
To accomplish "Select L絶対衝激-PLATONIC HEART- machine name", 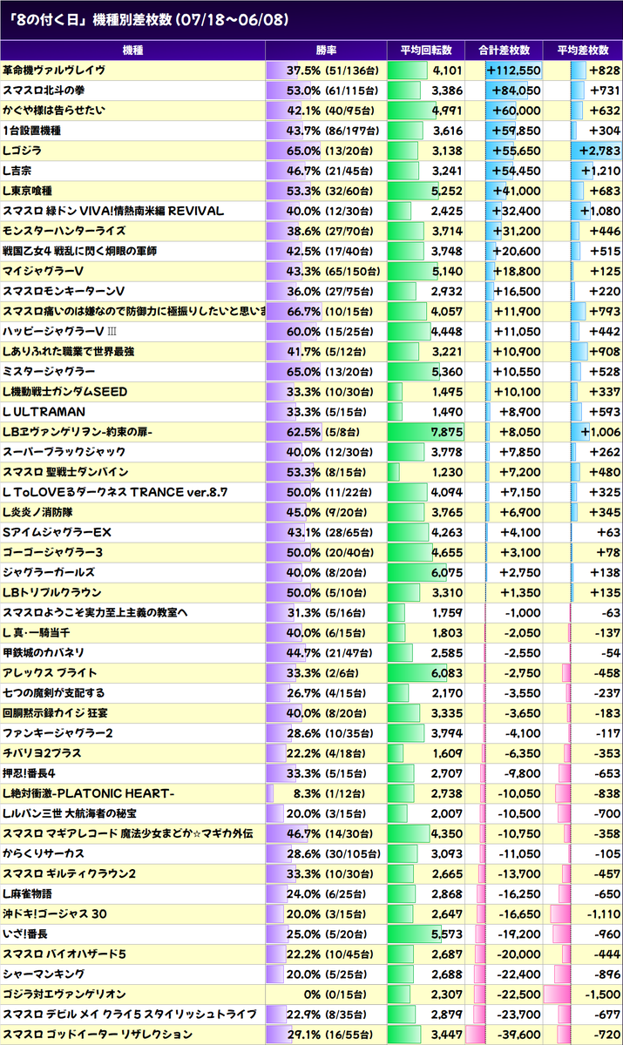I will click(89, 792).
